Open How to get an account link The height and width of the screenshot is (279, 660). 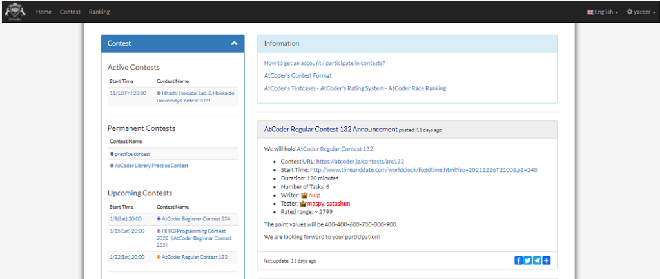tap(325, 63)
